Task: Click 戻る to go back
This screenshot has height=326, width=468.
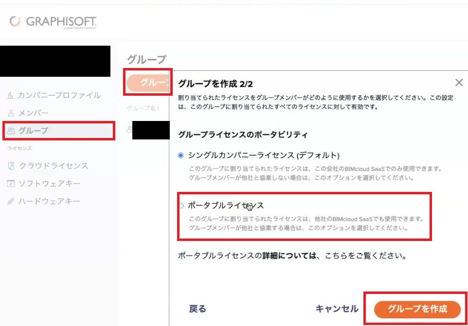Action: click(x=198, y=309)
